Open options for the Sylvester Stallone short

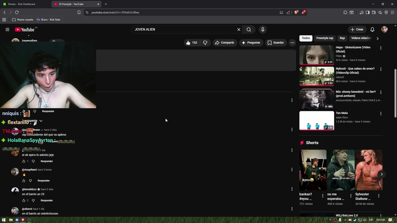(379, 196)
